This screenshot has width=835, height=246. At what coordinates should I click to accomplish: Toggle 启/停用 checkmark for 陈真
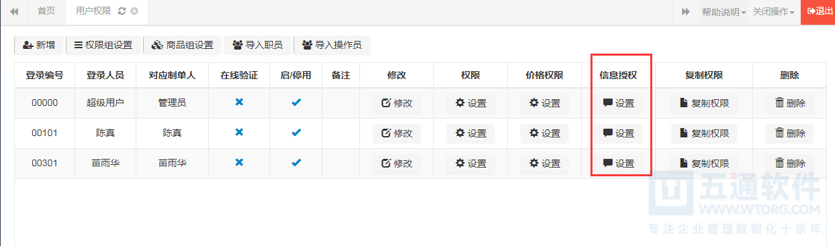(x=296, y=133)
